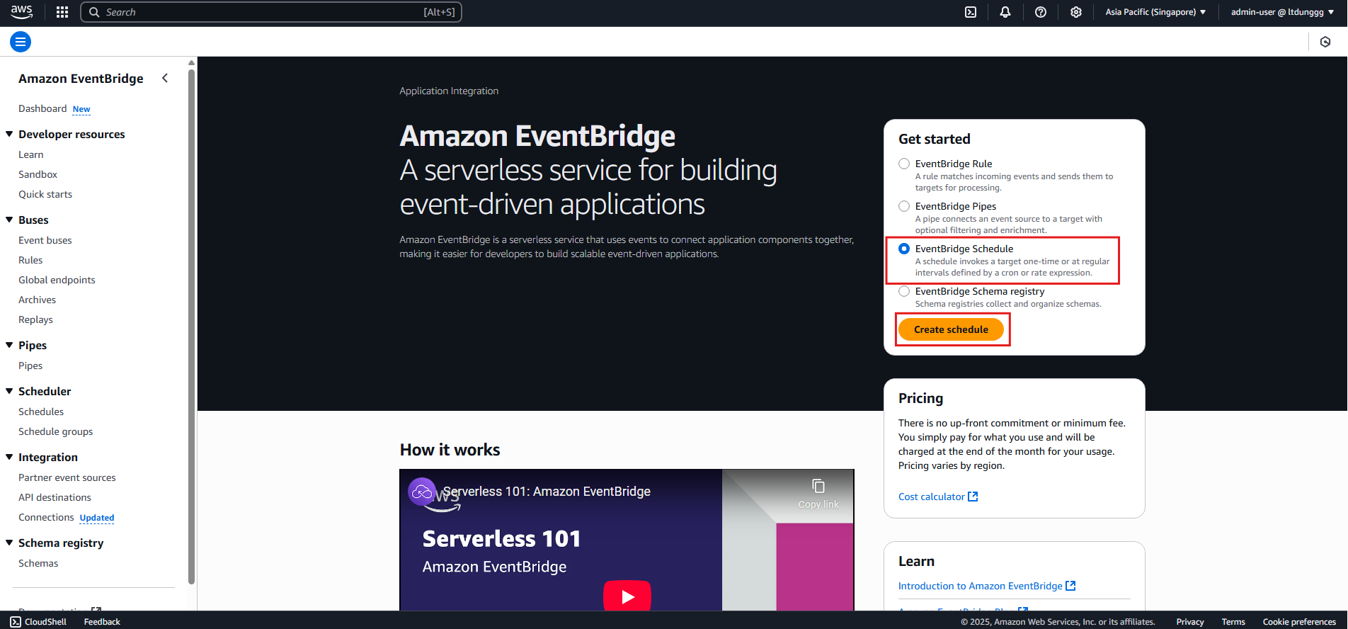Play the Serverless 101 YouTube video

click(627, 596)
